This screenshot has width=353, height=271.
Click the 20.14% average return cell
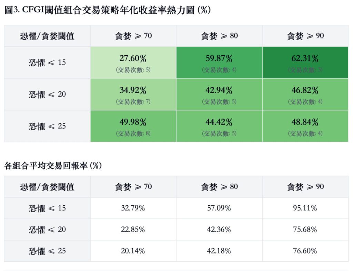(x=133, y=251)
